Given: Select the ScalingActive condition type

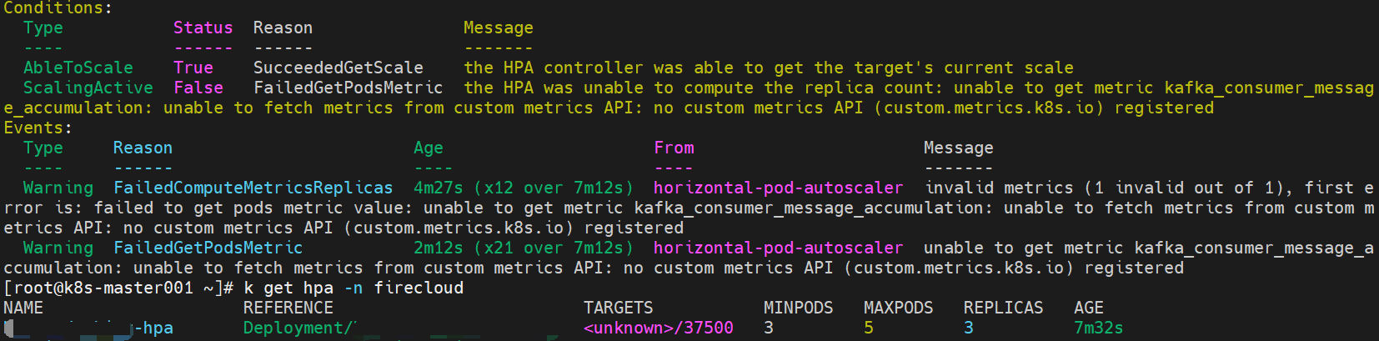Looking at the screenshot, I should [88, 88].
